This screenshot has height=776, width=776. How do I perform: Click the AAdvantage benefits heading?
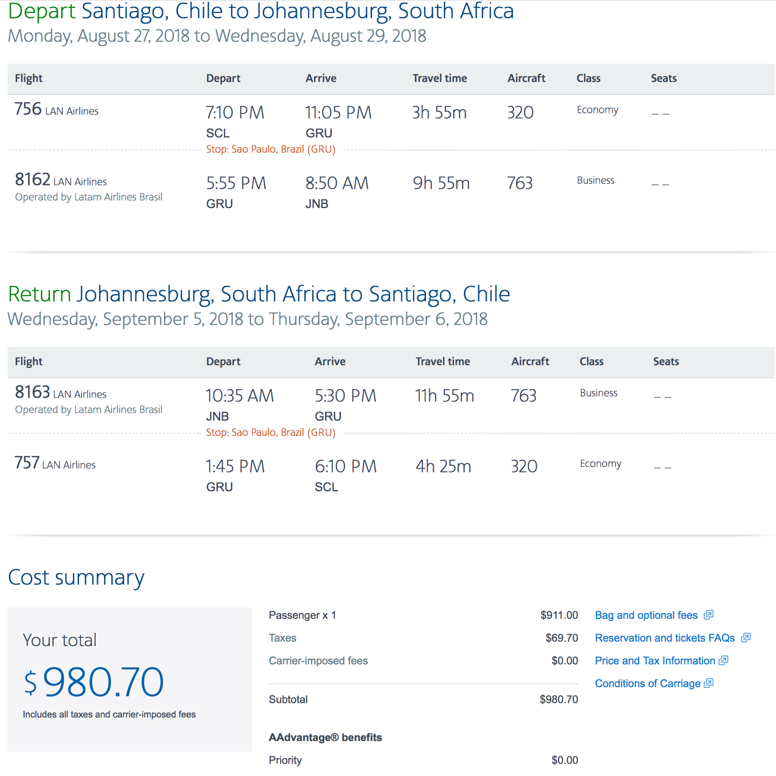(325, 738)
